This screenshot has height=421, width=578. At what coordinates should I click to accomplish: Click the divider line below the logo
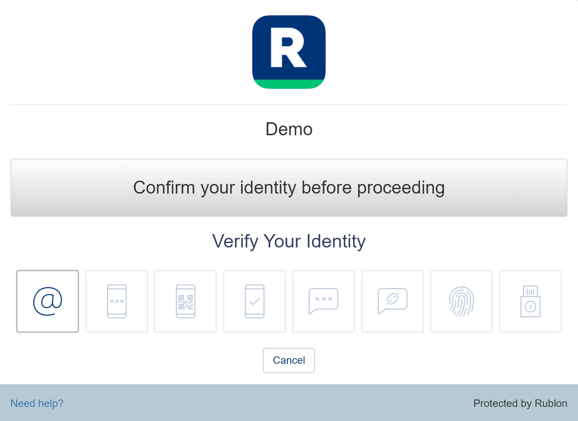click(289, 104)
